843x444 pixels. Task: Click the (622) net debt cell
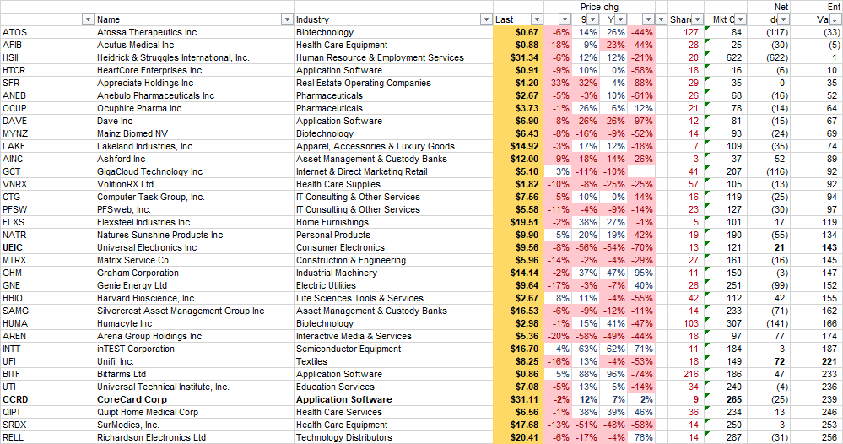pyautogui.click(x=769, y=57)
